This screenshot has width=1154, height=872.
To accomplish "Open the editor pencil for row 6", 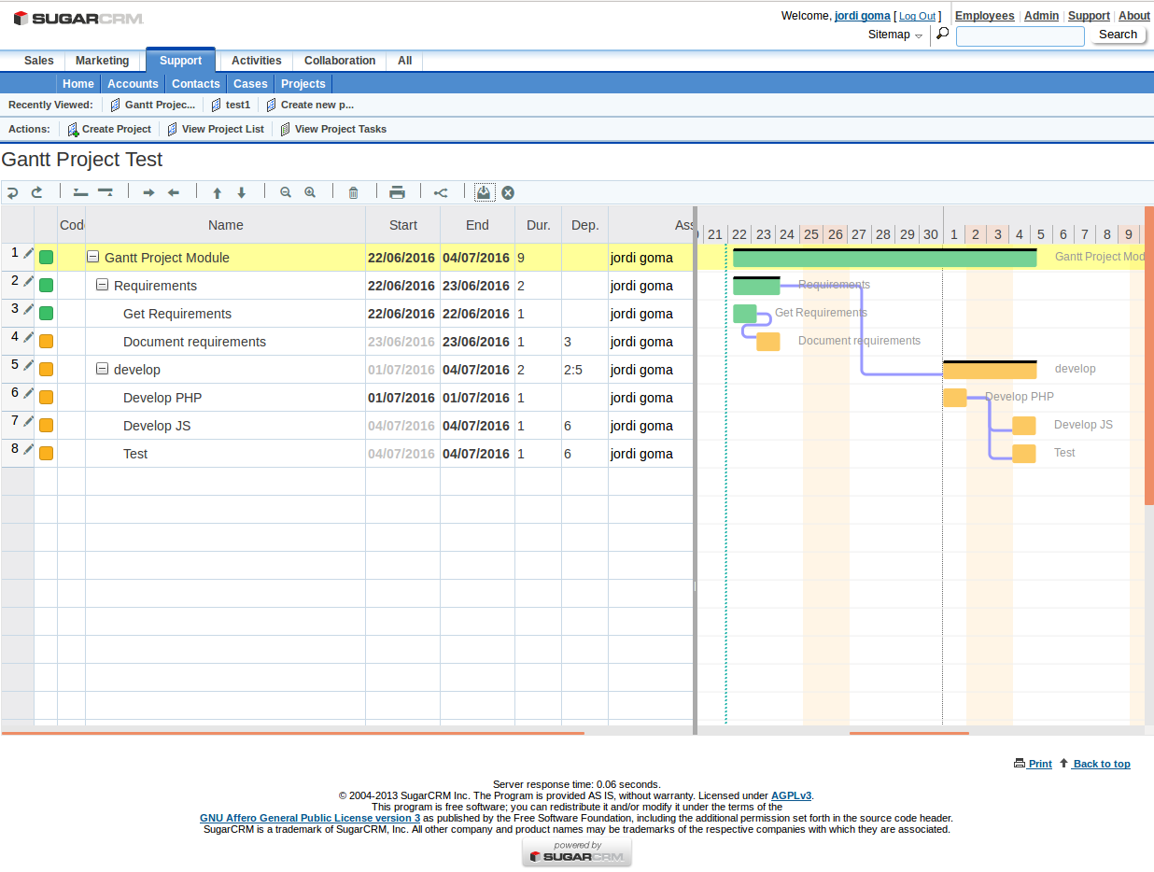I will (x=28, y=393).
